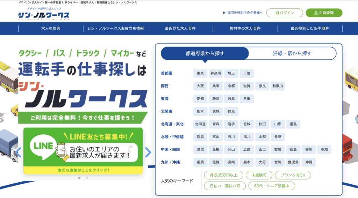Jump to second carousel dot indicator
Viewport: 358px width, 198px height.
click(87, 178)
